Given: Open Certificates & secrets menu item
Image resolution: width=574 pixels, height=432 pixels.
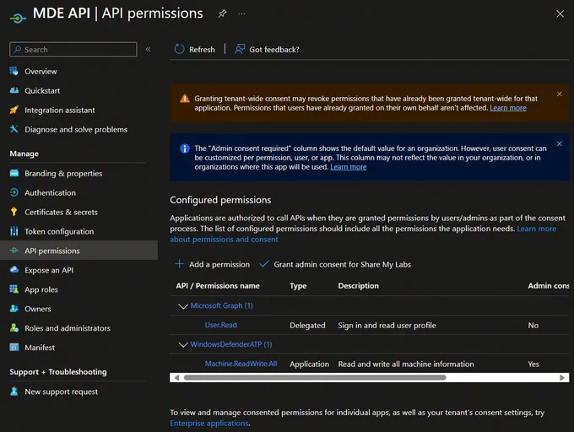Looking at the screenshot, I should point(61,212).
